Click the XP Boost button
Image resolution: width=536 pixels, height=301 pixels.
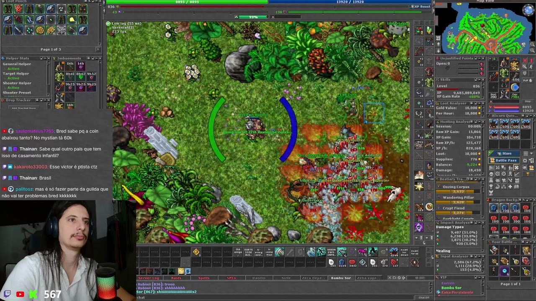421,7
